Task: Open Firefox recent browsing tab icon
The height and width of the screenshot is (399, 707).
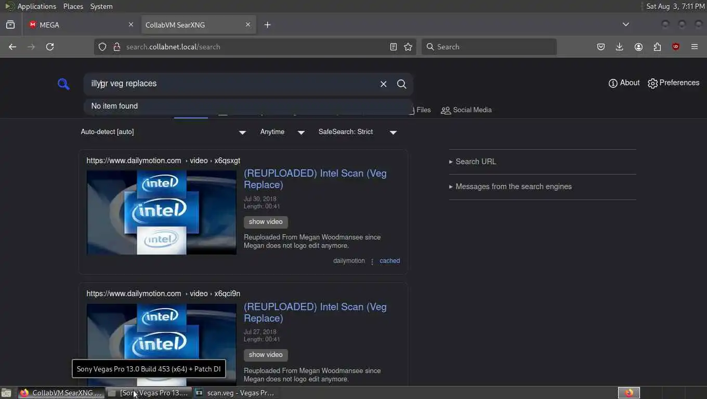Action: [10, 24]
